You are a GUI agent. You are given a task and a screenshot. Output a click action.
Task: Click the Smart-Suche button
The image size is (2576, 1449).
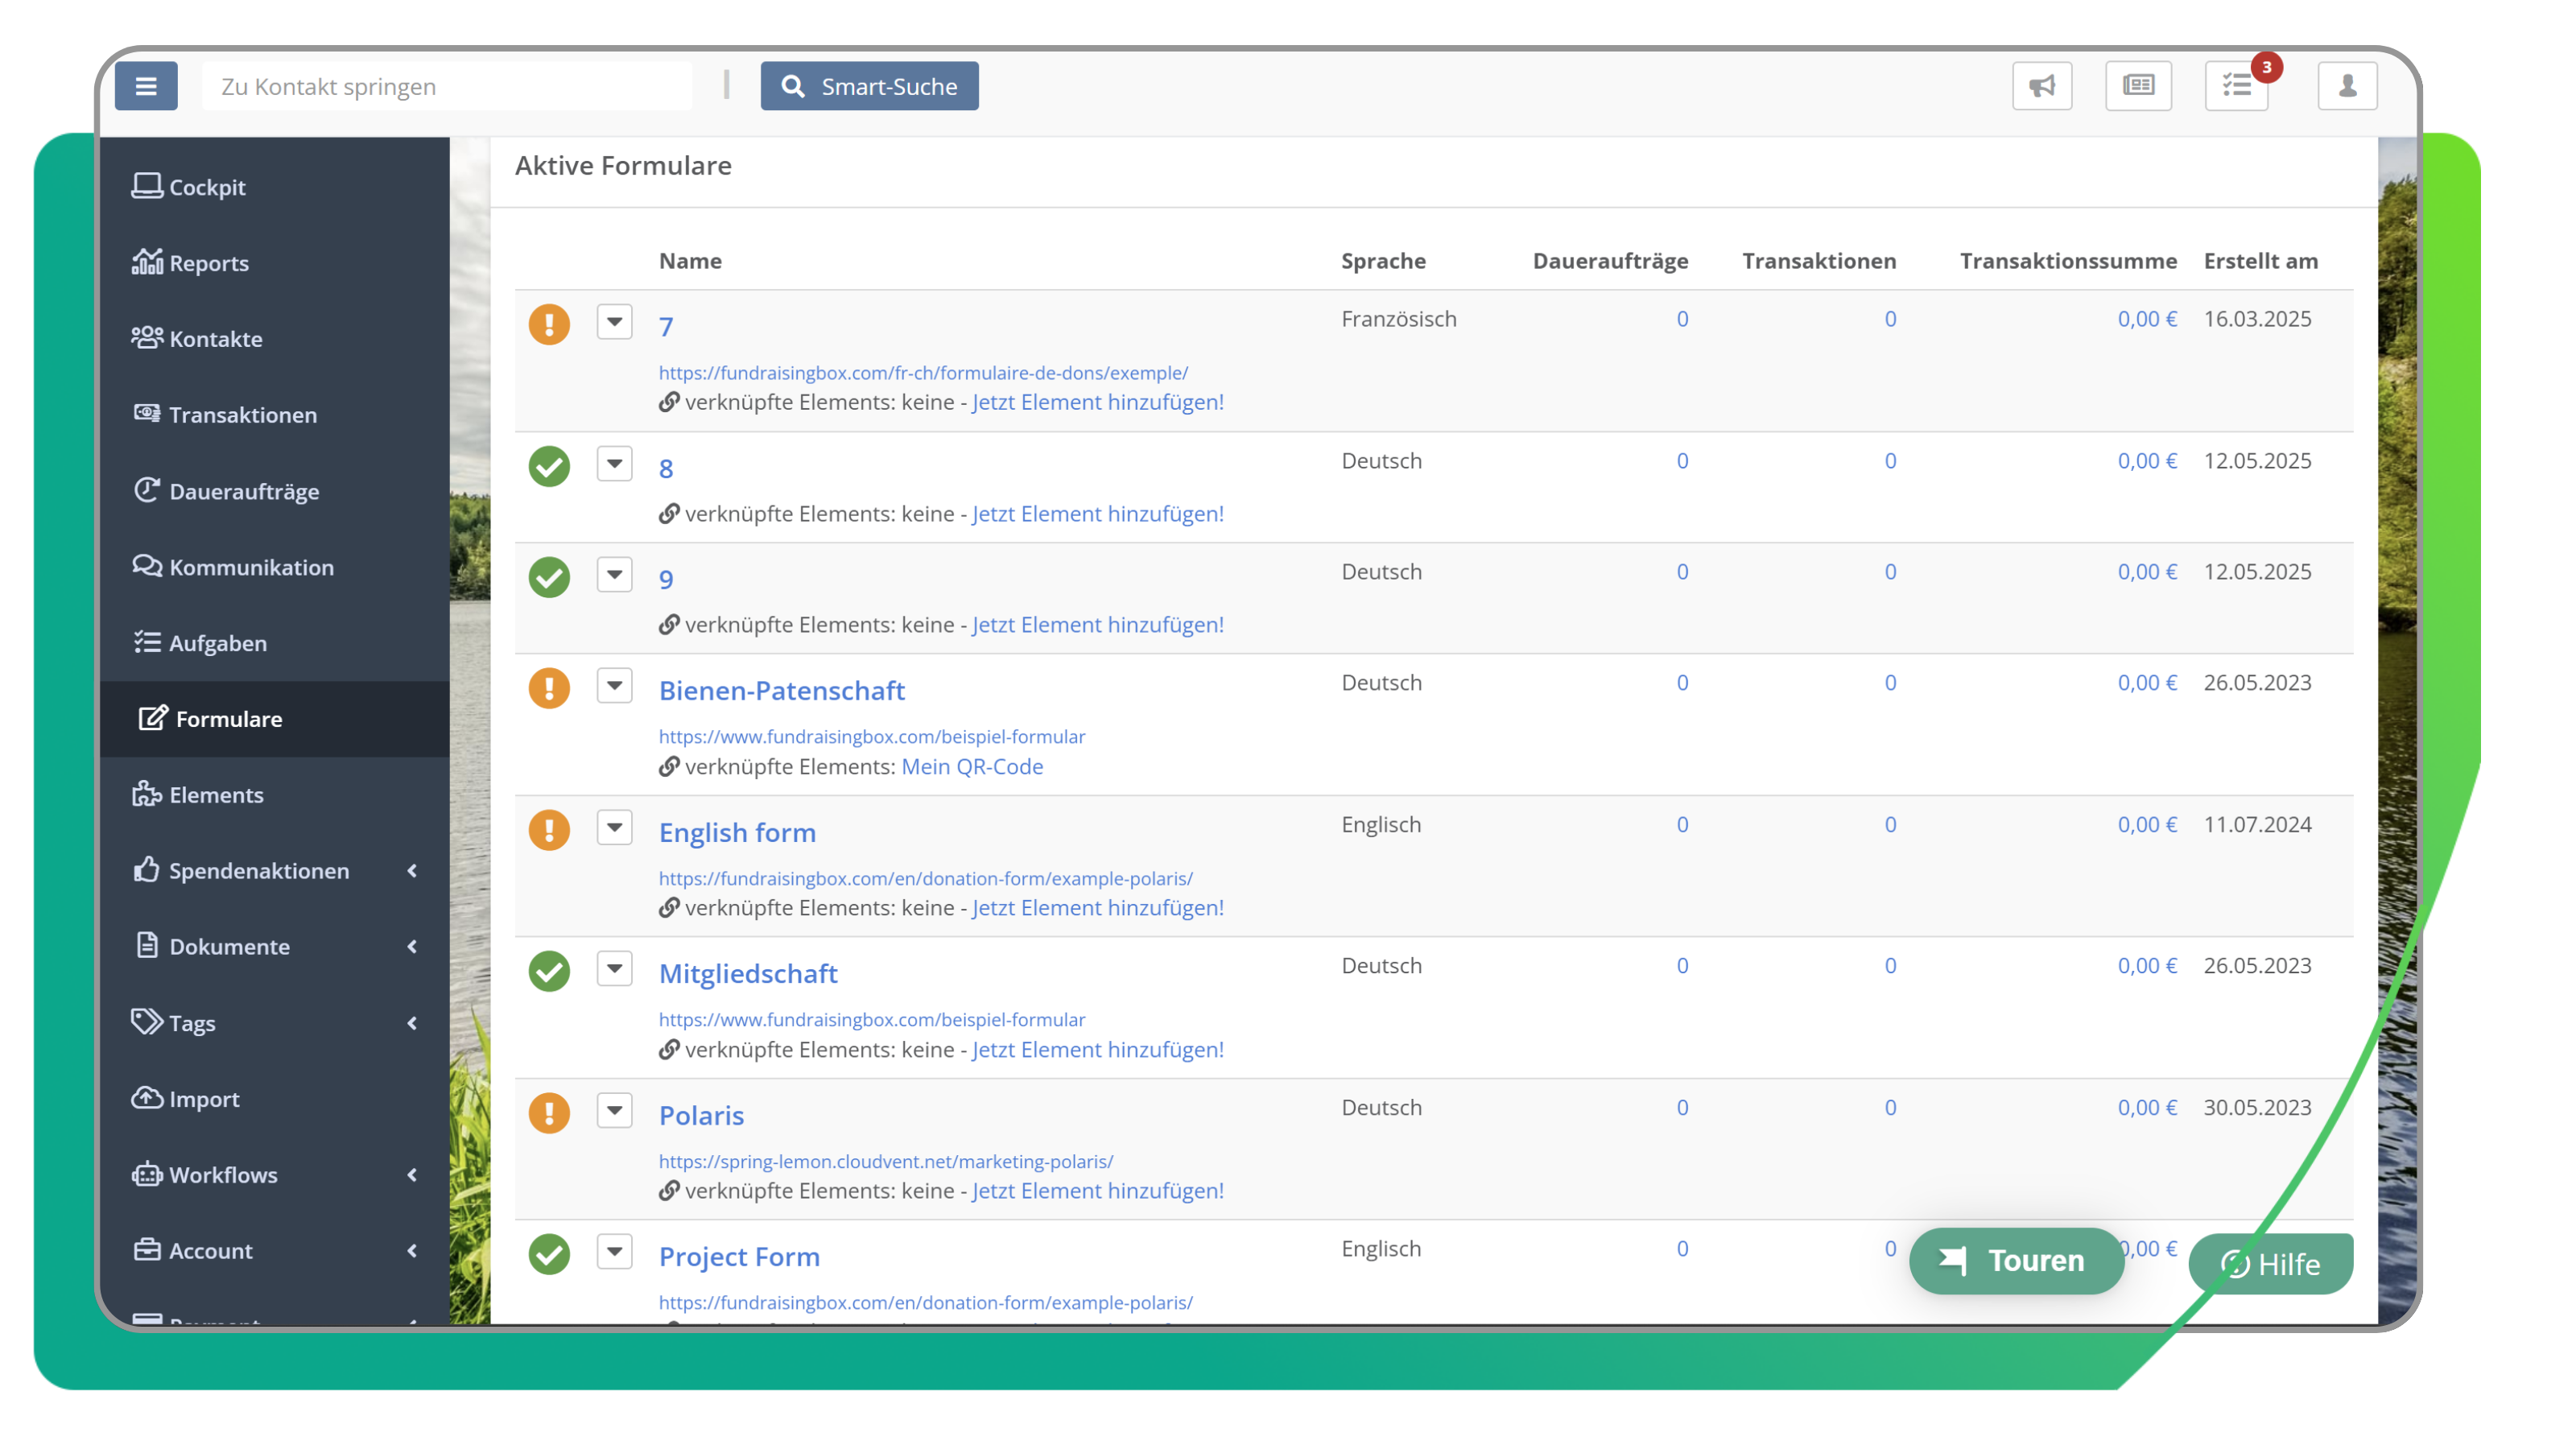869,86
